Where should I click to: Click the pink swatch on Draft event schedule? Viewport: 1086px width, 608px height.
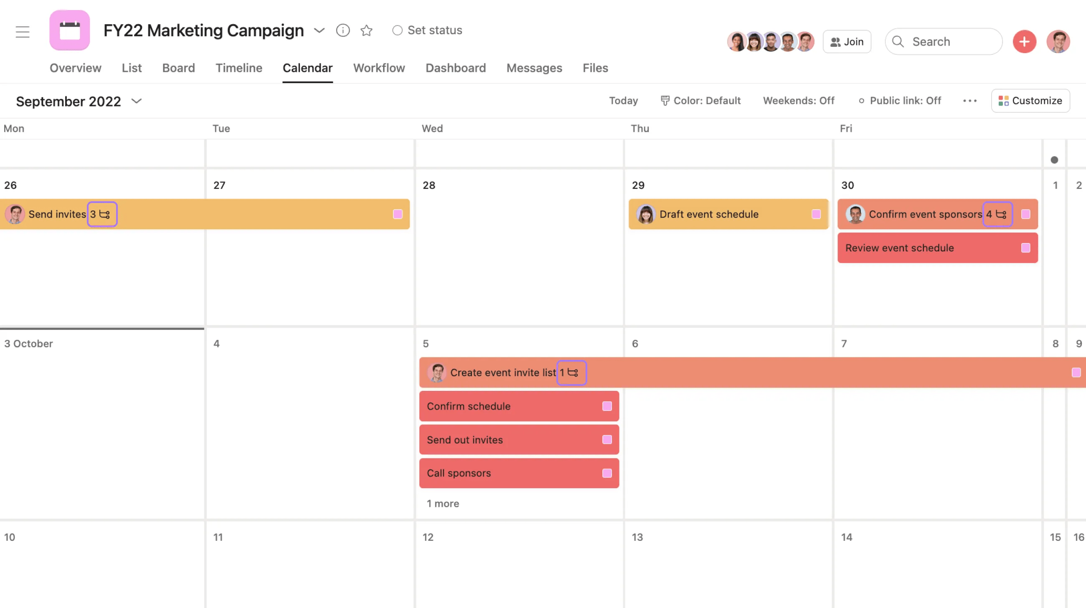[x=817, y=214]
